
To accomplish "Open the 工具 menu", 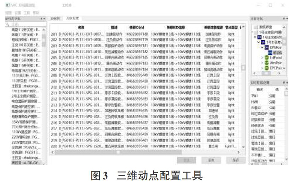I will [x=27, y=13].
